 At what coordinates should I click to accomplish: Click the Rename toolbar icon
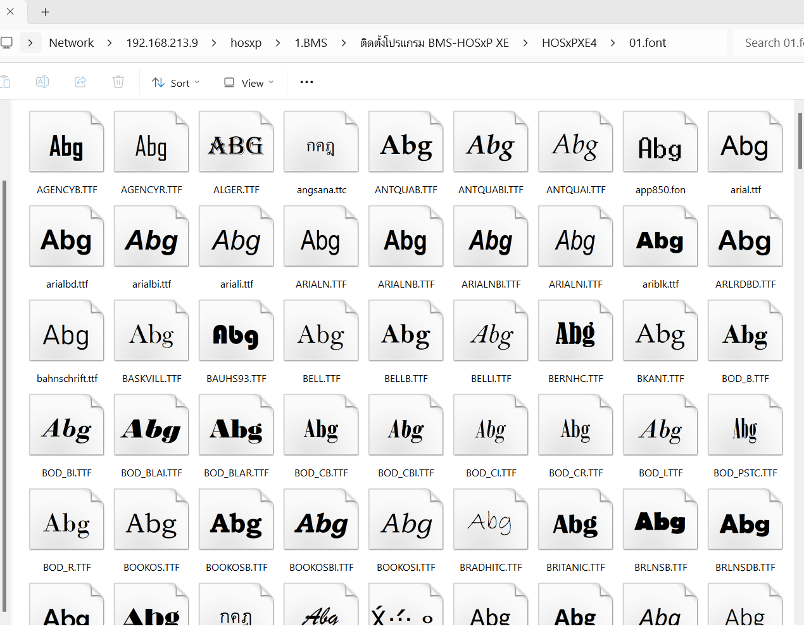pos(42,82)
